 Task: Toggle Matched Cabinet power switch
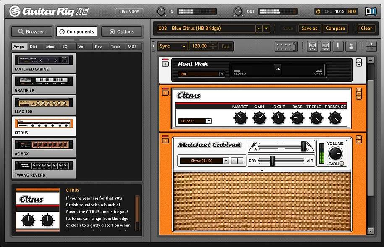tap(165, 140)
